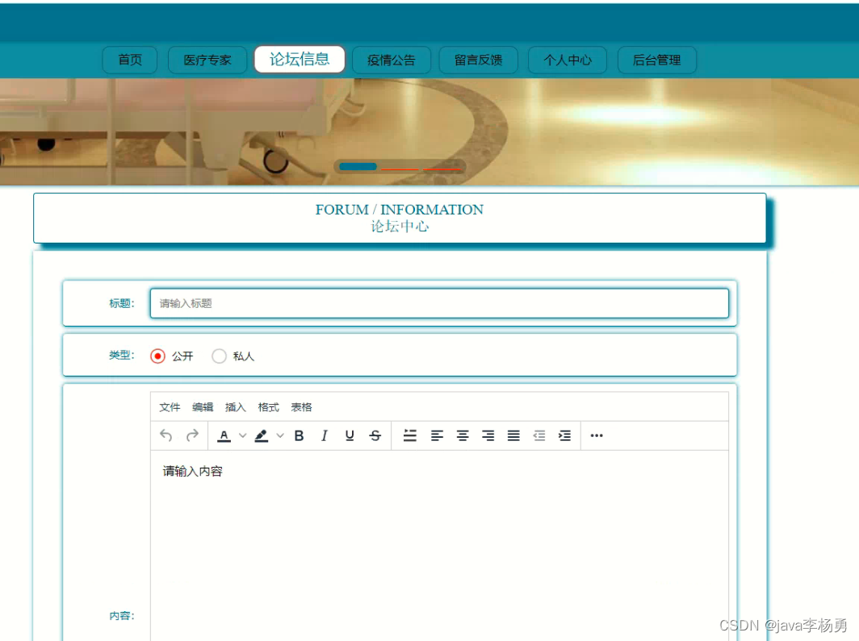Image resolution: width=859 pixels, height=641 pixels.
Task: Open 疫情公告 navigation tab
Action: point(391,60)
